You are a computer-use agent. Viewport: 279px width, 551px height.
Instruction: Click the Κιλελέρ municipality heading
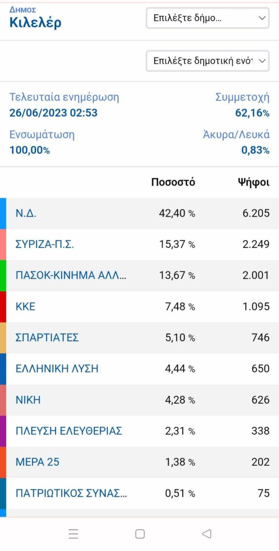coord(35,22)
